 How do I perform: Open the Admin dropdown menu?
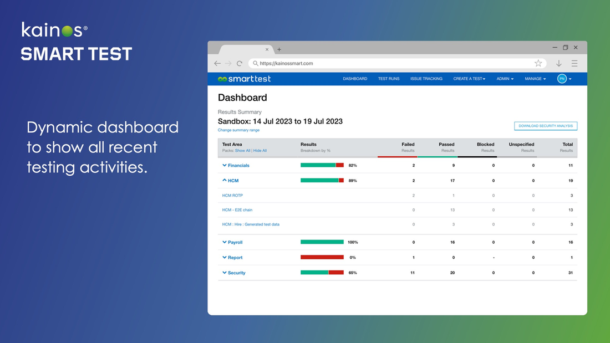505,79
